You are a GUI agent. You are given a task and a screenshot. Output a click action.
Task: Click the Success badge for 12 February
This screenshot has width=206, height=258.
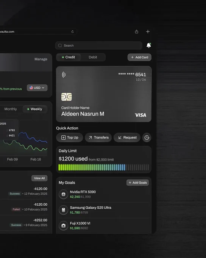coord(15,193)
